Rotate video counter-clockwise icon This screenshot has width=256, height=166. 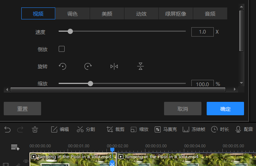pyautogui.click(x=62, y=66)
